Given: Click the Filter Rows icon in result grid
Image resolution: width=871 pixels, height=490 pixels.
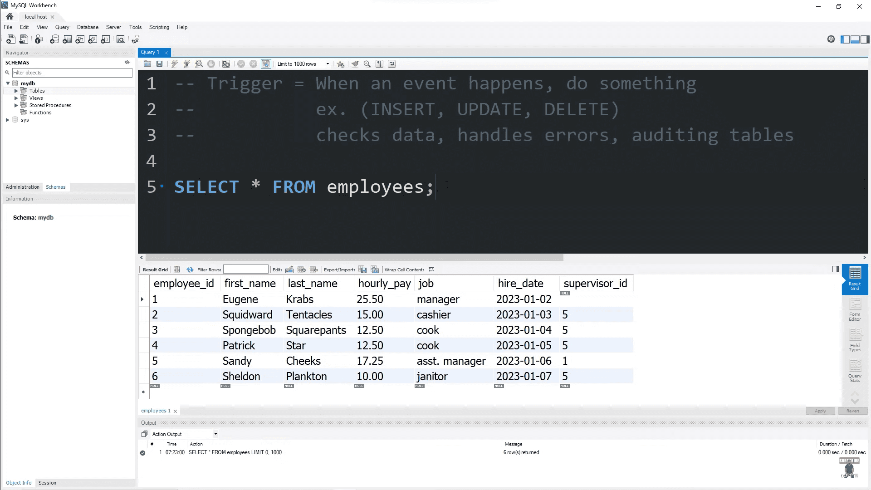Looking at the screenshot, I should point(190,270).
